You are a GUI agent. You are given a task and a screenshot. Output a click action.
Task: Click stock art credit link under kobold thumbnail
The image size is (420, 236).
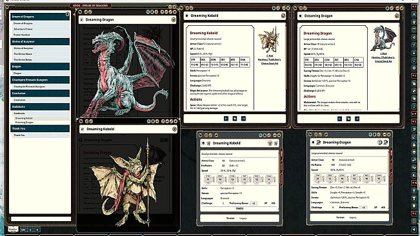coord(270,60)
